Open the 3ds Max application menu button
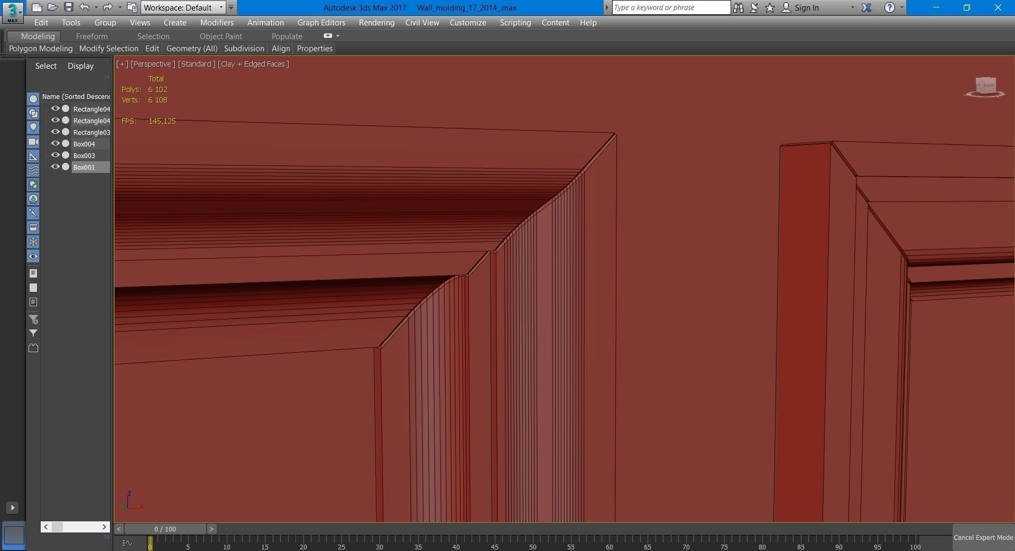The width and height of the screenshot is (1015, 551). pyautogui.click(x=12, y=12)
